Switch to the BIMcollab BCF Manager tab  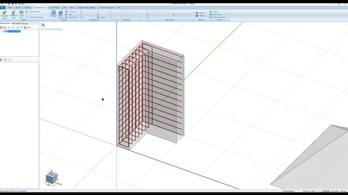(20, 24)
